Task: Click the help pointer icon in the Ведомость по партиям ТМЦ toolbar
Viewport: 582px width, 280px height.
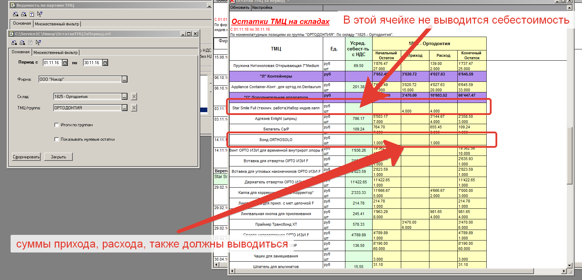Action: pos(40,14)
